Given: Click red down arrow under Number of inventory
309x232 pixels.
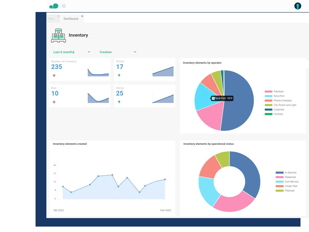Looking at the screenshot, I should [54, 75].
